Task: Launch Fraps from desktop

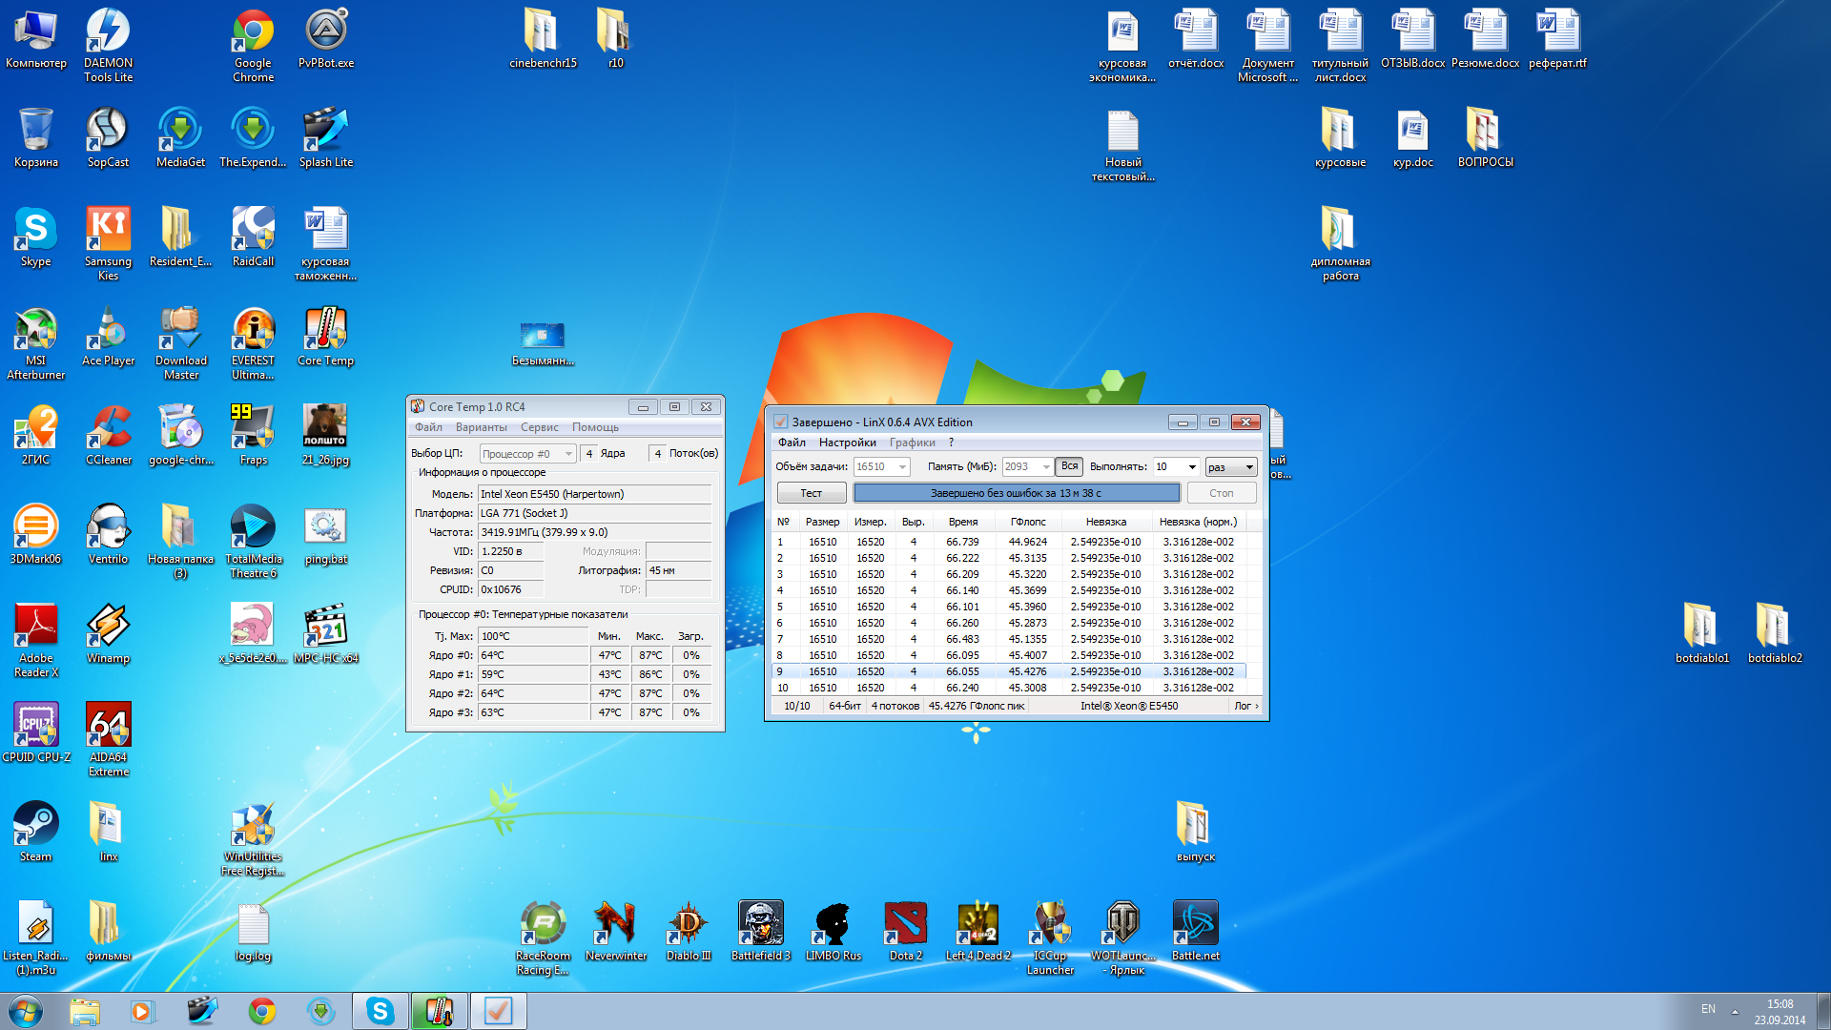Action: (253, 431)
